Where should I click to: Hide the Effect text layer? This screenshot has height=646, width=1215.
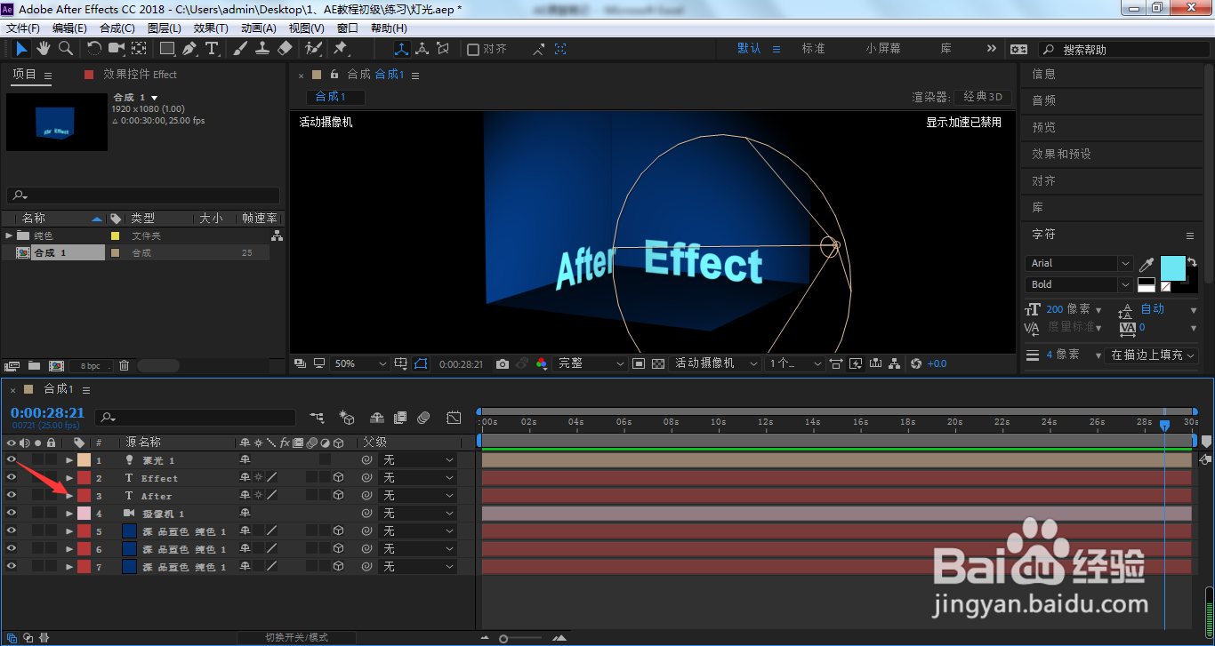[x=12, y=477]
